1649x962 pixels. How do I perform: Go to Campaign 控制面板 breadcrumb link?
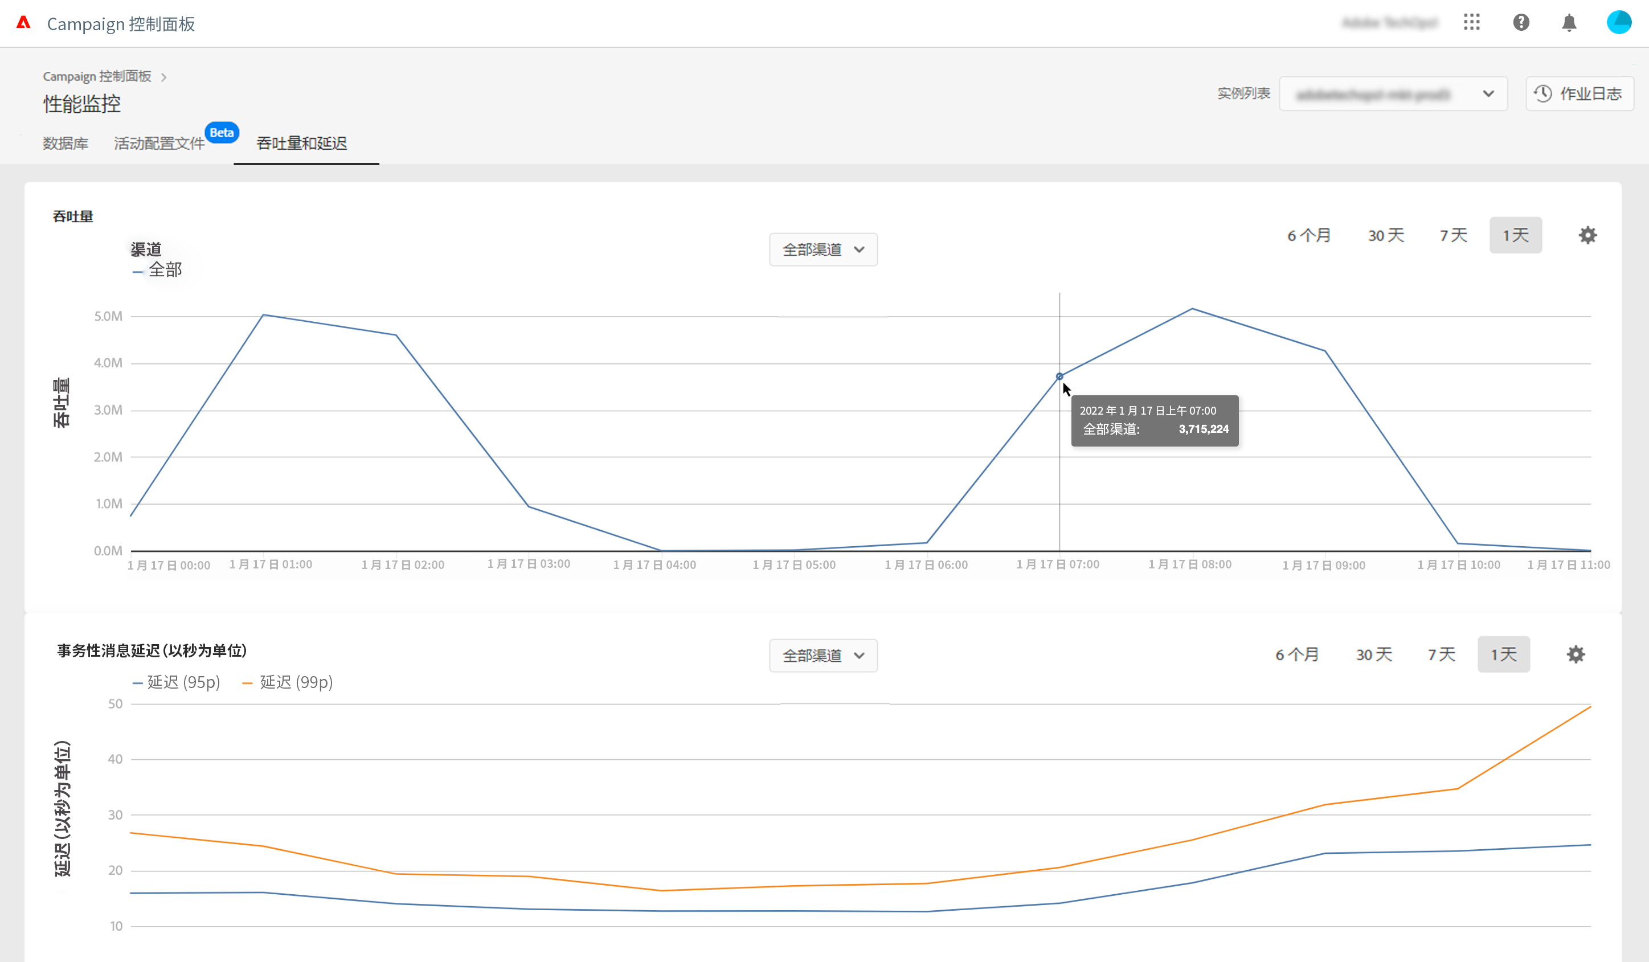click(x=97, y=76)
